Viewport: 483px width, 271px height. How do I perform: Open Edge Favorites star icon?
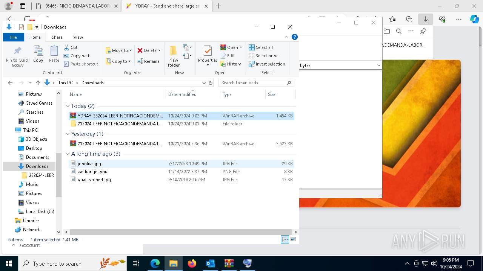coord(392,19)
